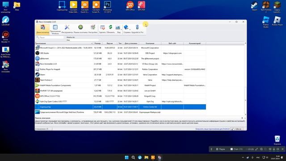Select the qBittorrent row
286x161 pixels.
tap(120, 59)
